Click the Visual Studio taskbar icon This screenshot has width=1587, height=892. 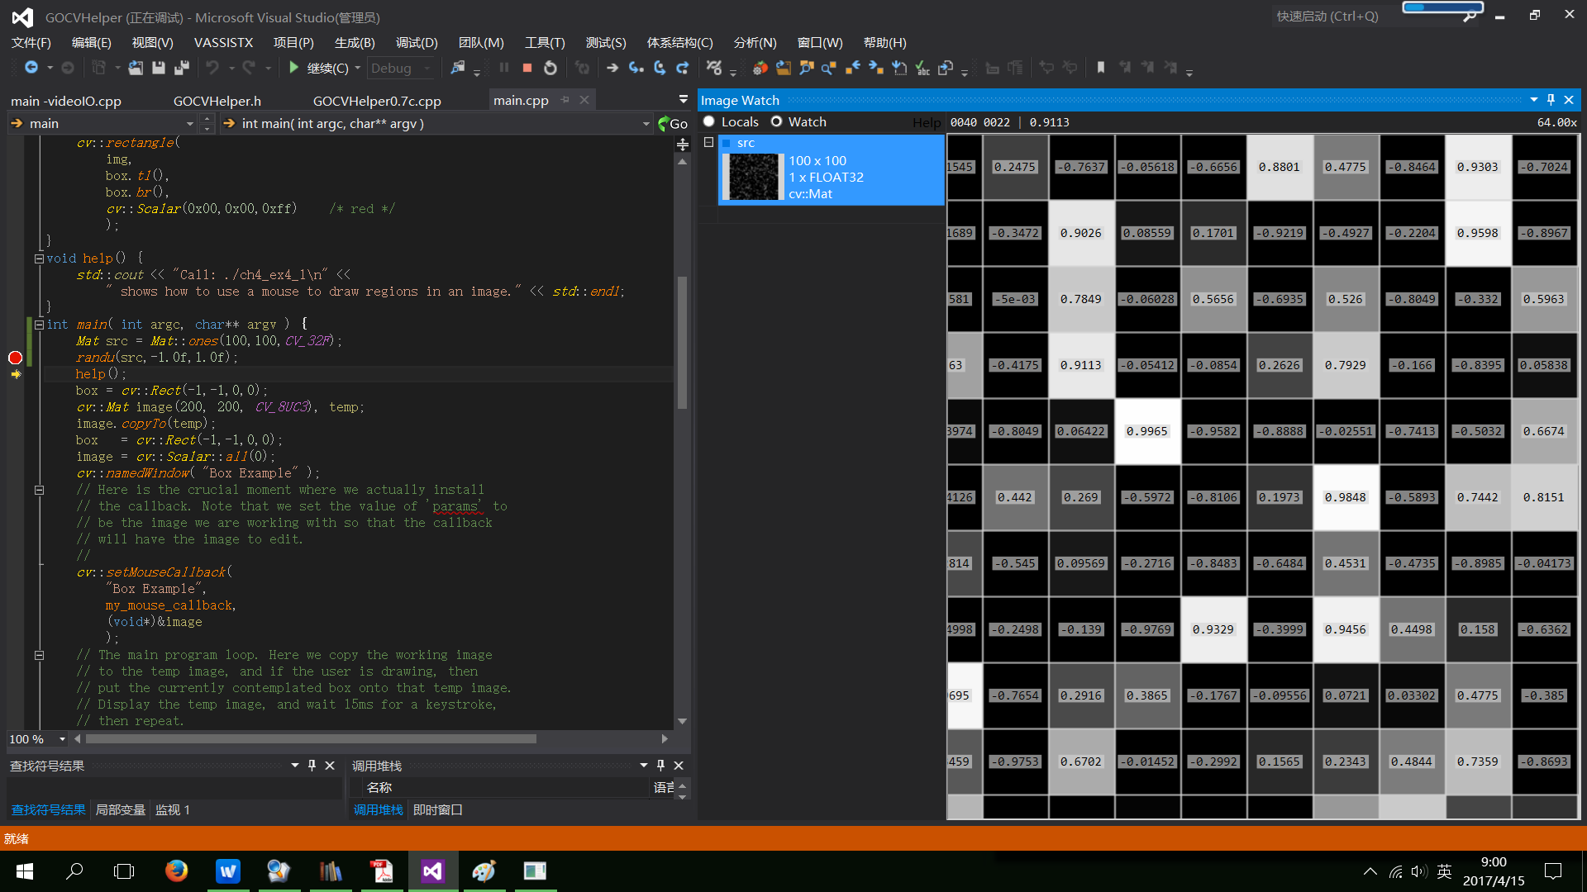coord(431,871)
